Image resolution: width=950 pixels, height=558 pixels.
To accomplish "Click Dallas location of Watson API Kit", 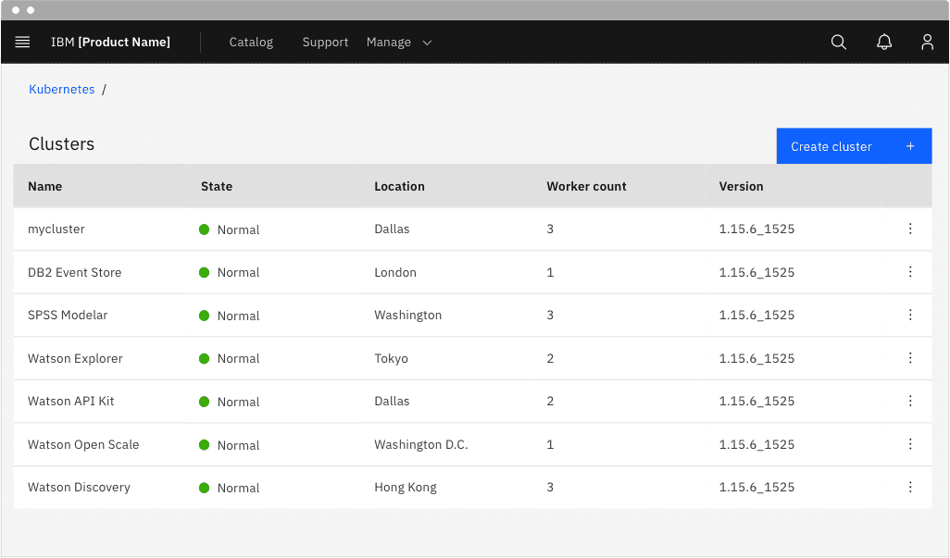I will coord(392,402).
